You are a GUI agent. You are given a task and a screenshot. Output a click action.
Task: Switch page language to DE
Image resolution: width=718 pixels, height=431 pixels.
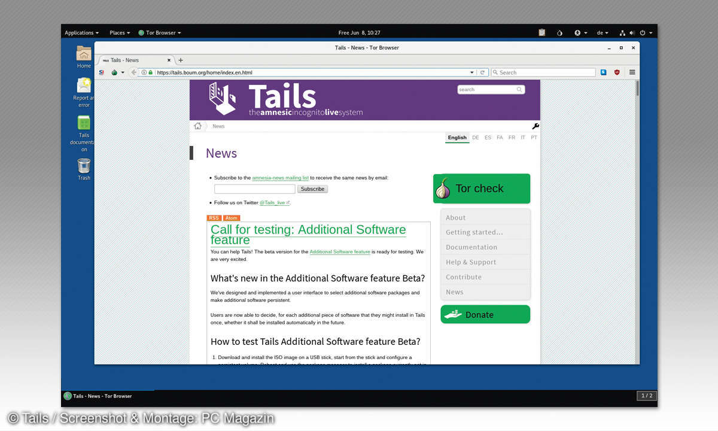pyautogui.click(x=476, y=137)
